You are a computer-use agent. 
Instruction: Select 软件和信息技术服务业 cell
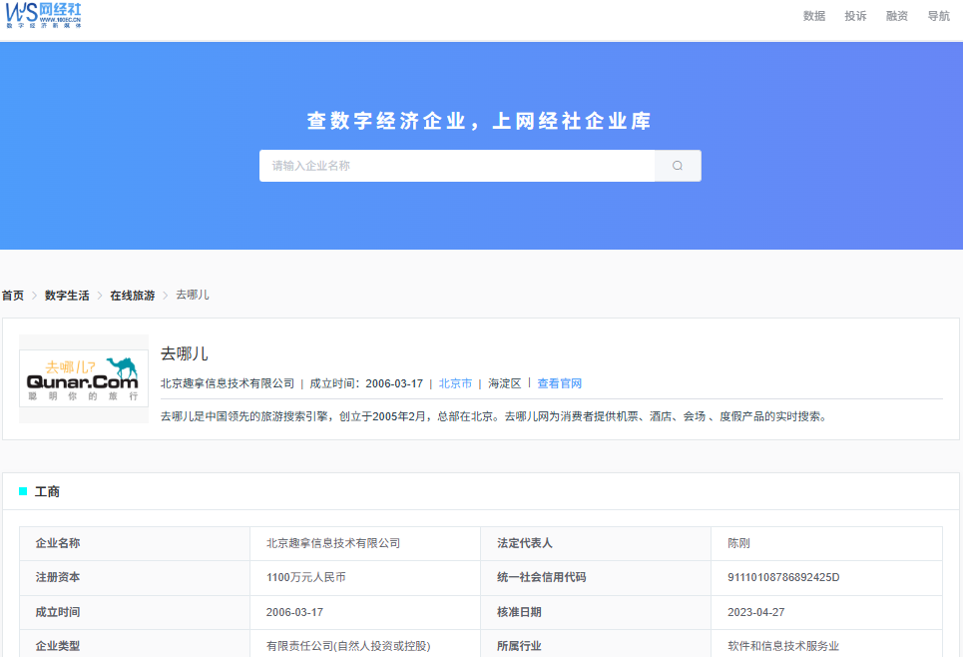tap(826, 643)
